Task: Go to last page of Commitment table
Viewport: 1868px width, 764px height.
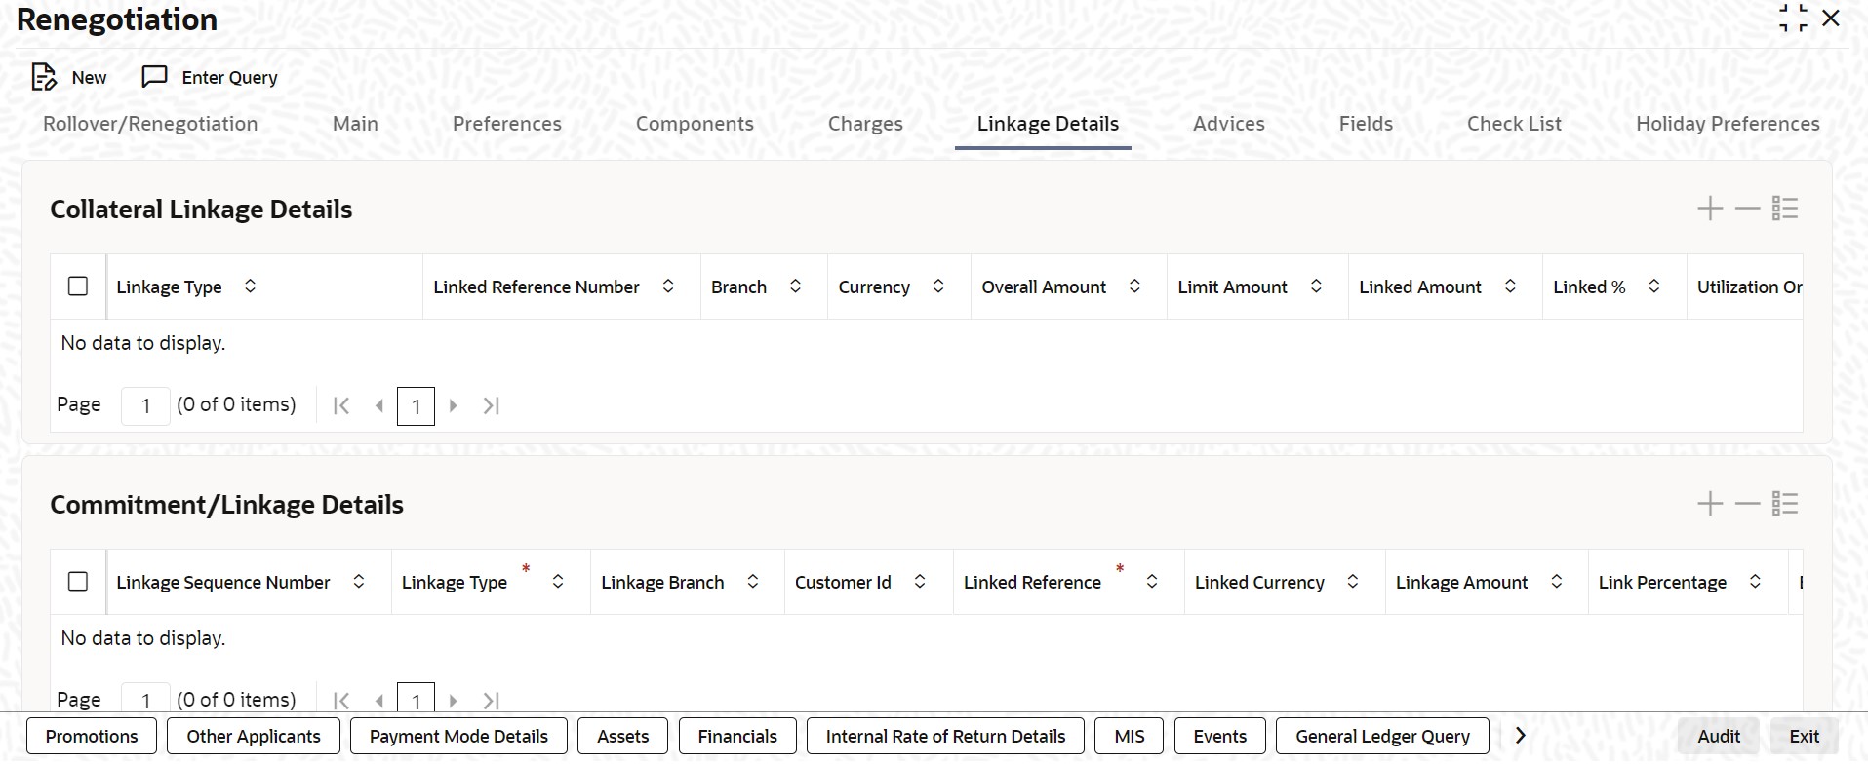Action: (x=492, y=701)
